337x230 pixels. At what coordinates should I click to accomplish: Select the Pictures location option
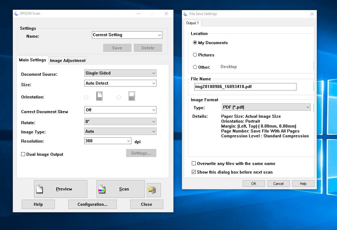click(195, 55)
